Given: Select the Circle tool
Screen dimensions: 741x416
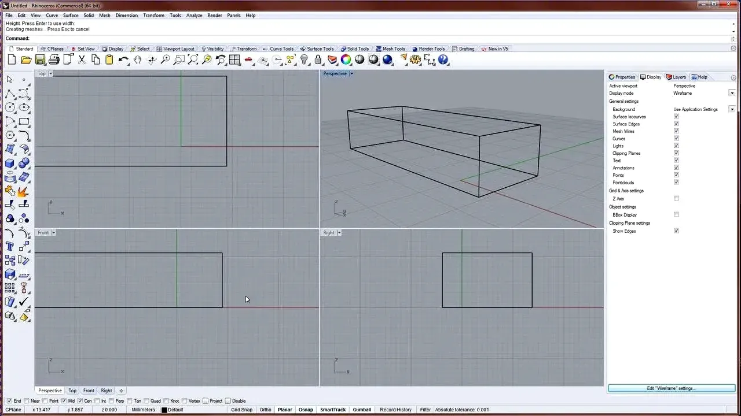Looking at the screenshot, I should pos(9,107).
